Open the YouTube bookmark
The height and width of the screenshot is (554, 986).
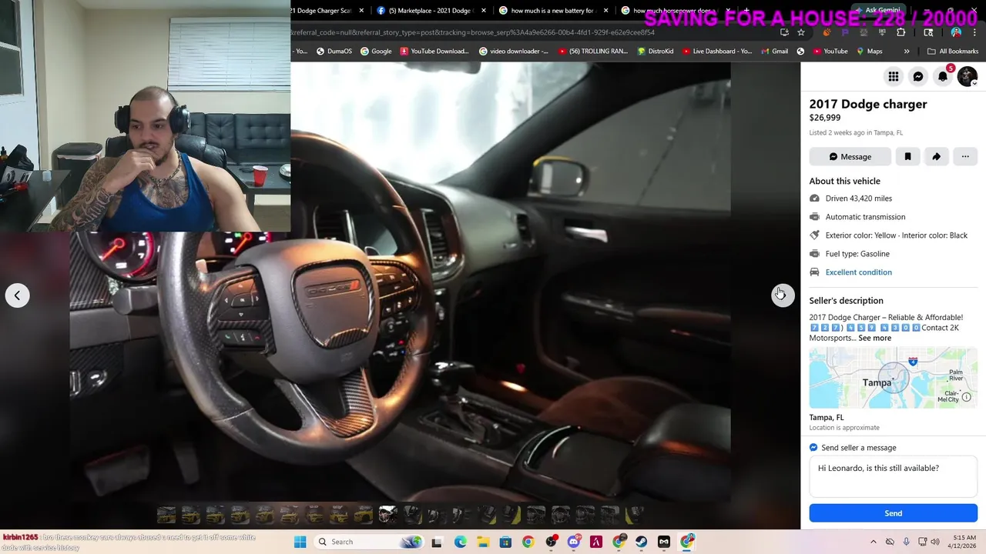coord(830,52)
